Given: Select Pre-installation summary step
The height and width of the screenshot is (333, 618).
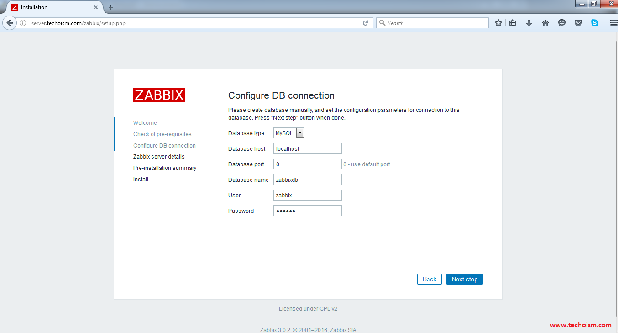Looking at the screenshot, I should coord(165,168).
